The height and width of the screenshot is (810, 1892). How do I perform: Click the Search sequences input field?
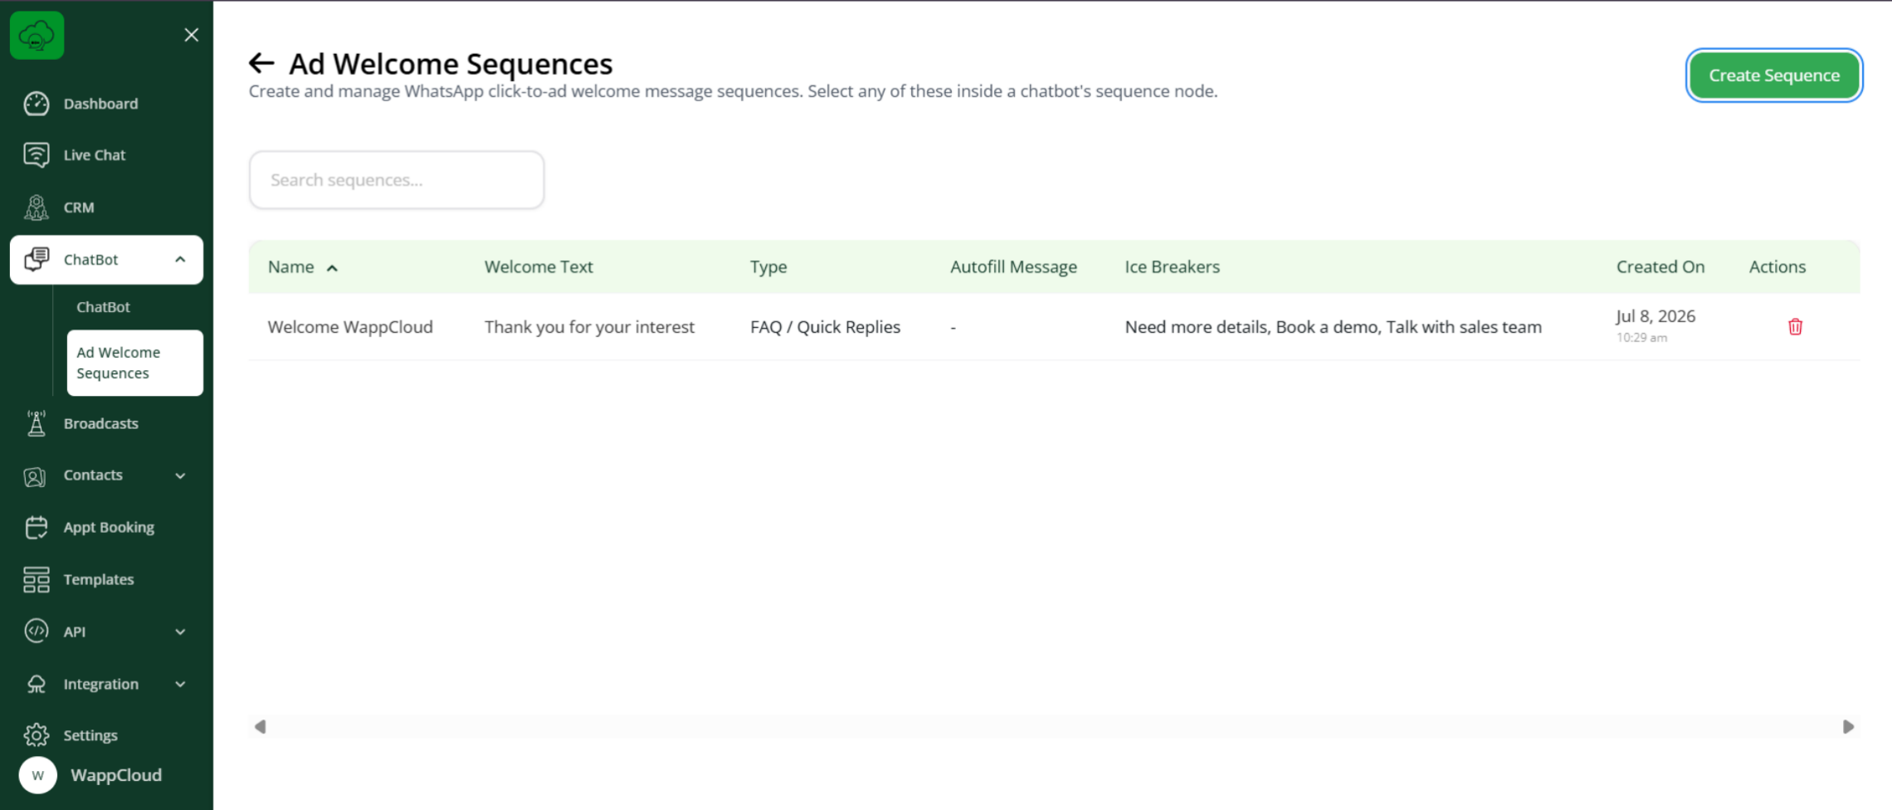(x=397, y=180)
